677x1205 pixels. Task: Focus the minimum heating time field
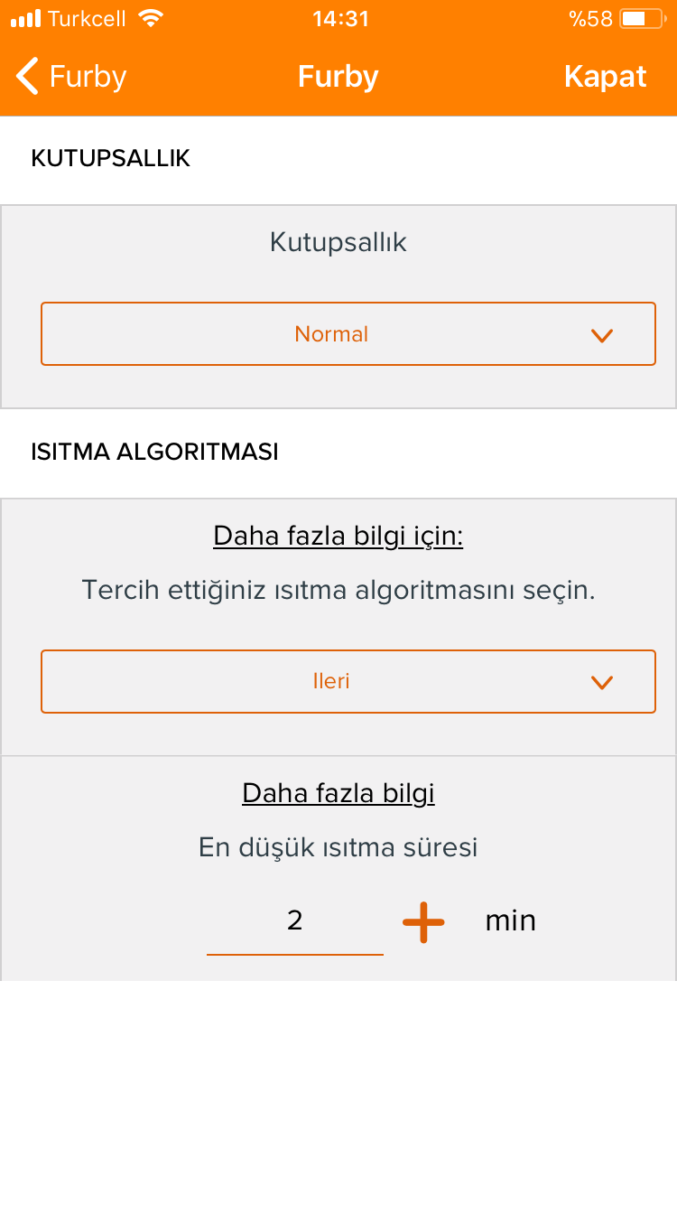pyautogui.click(x=295, y=923)
